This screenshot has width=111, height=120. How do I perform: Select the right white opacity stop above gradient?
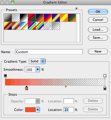tap(105, 76)
